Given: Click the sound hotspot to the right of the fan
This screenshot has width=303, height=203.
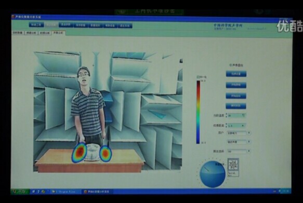Looking at the screenshot, I should click(106, 153).
